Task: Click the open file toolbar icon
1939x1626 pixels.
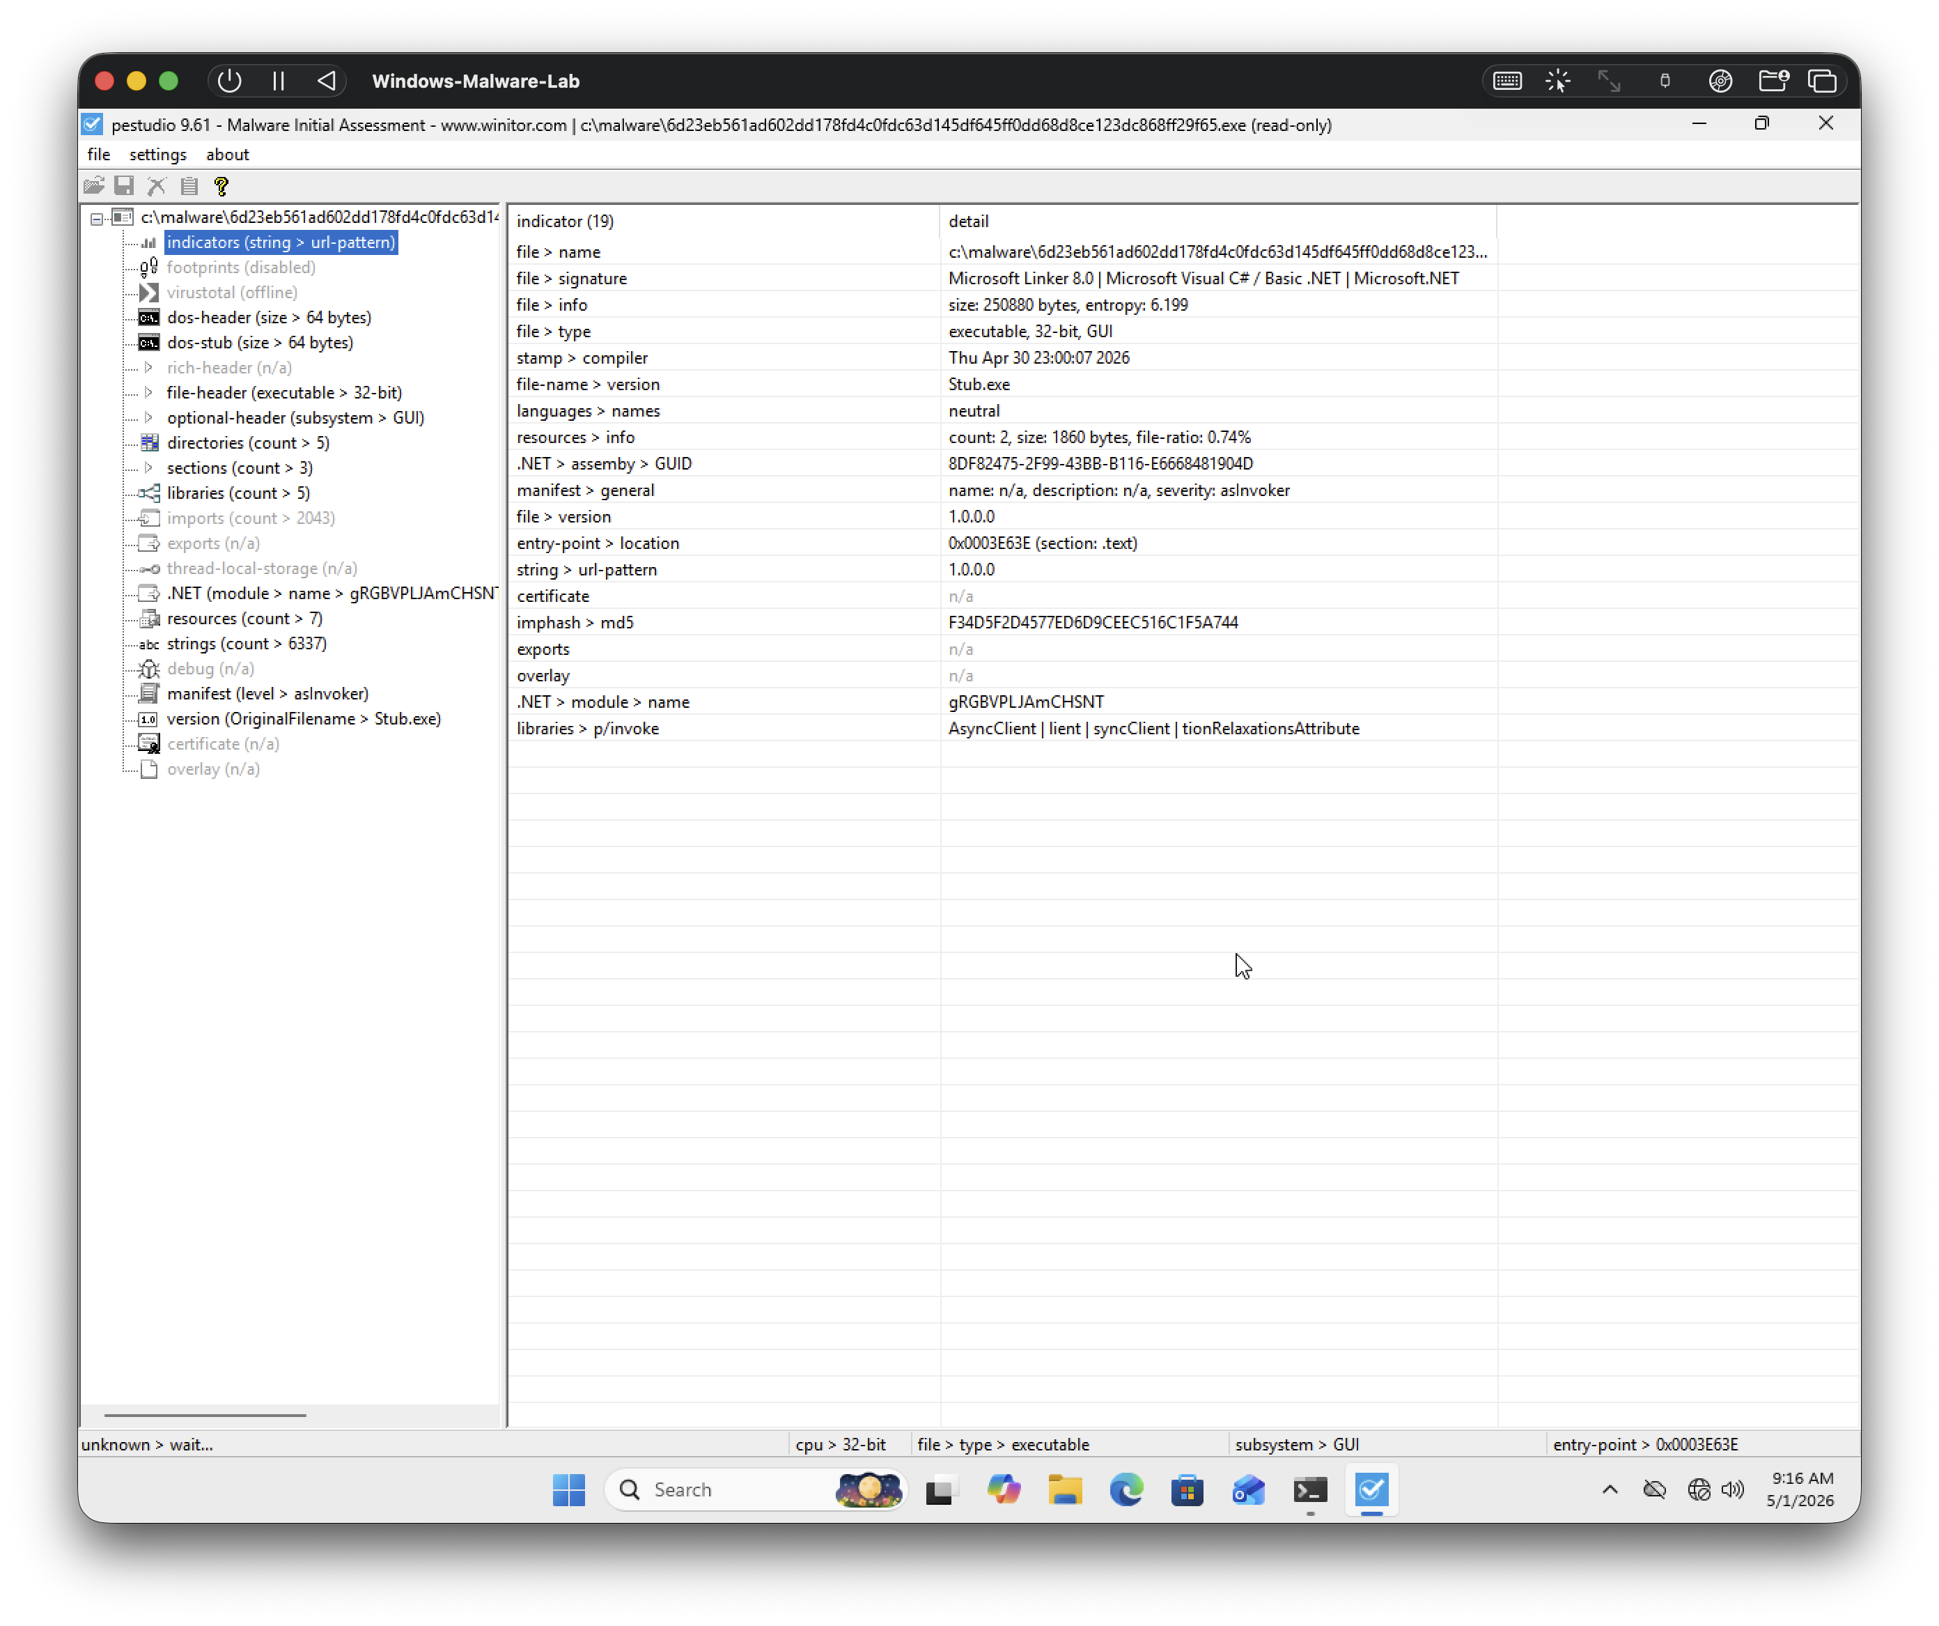Action: click(93, 185)
